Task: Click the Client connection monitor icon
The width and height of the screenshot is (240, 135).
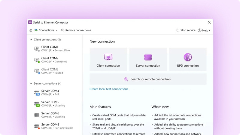Action: (x=108, y=57)
